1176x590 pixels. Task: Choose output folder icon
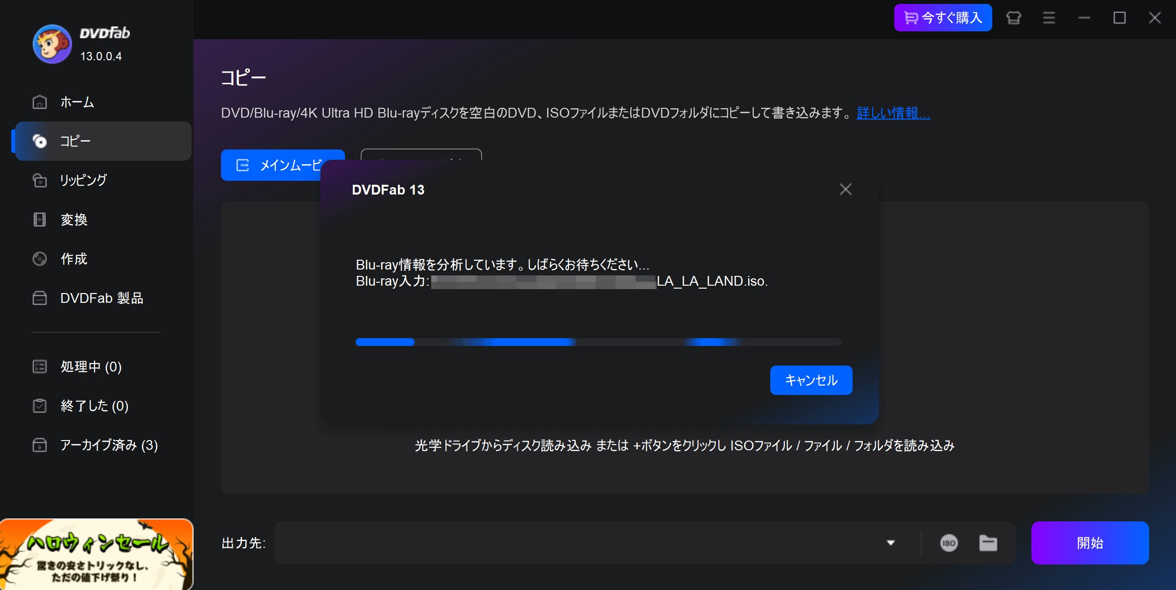coord(988,543)
